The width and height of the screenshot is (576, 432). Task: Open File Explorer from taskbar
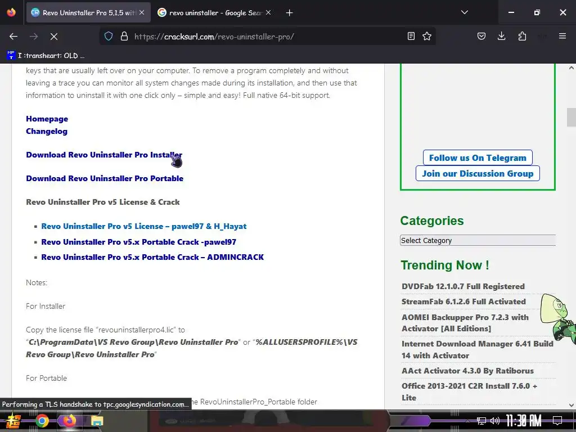97,421
